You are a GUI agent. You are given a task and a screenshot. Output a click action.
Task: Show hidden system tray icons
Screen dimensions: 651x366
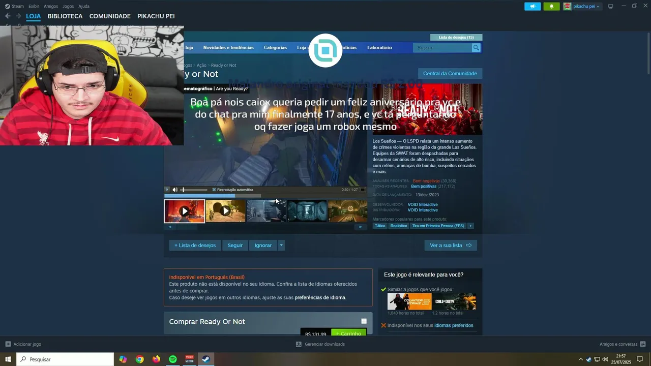[x=581, y=359]
